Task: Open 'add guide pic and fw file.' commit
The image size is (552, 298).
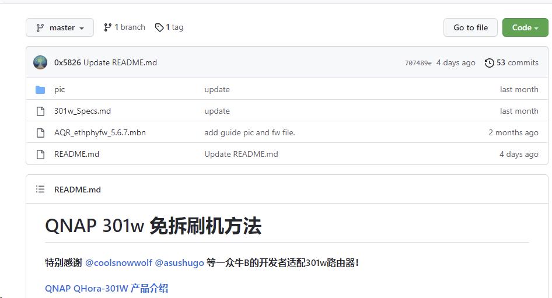Action: [x=250, y=132]
